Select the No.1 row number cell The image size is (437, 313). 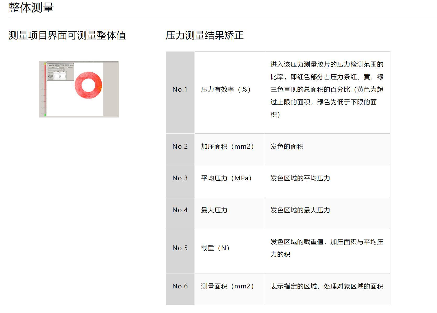(x=180, y=92)
